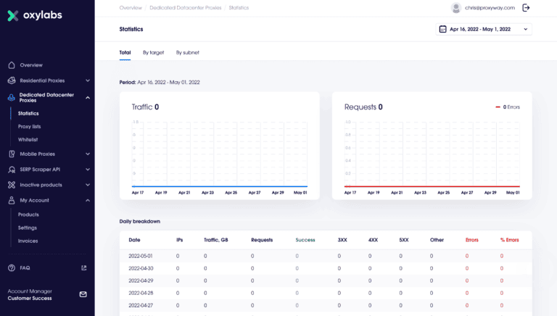
Task: Click the Mobile Proxies icon
Action: coord(12,154)
